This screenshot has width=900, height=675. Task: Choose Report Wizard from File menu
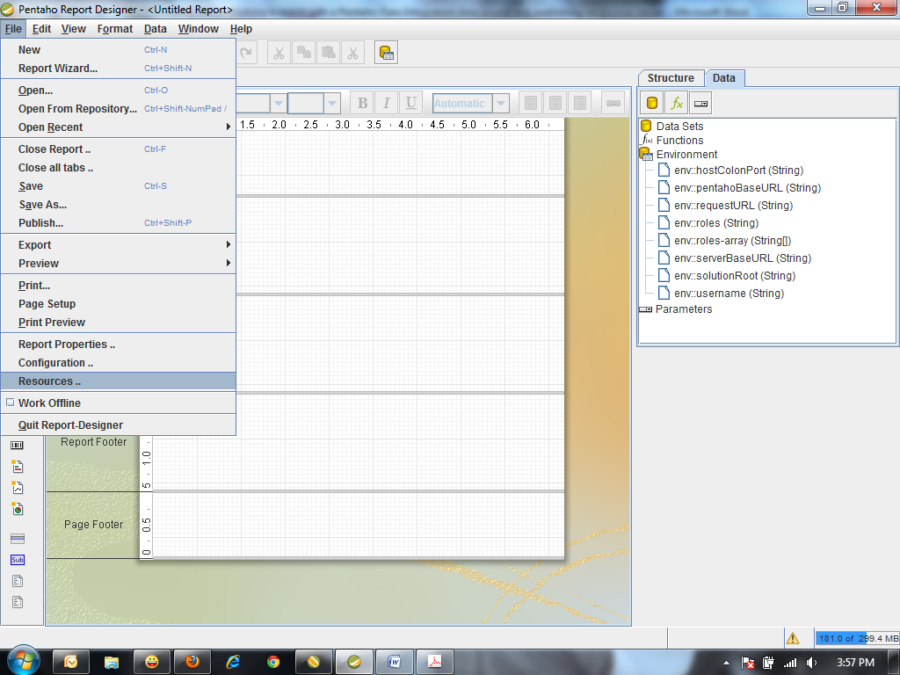[x=118, y=69]
